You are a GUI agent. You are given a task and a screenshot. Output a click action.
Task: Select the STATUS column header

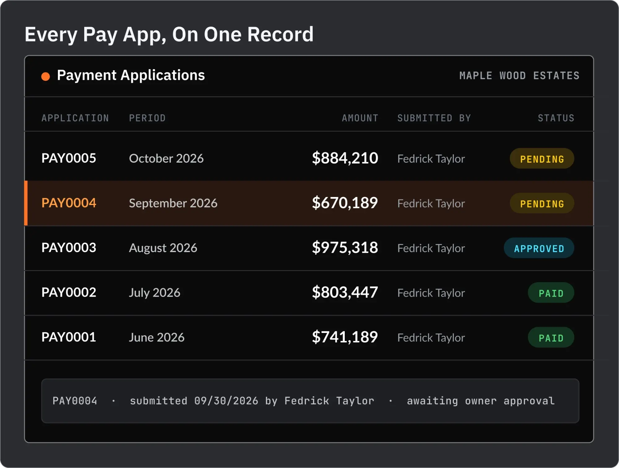(556, 118)
